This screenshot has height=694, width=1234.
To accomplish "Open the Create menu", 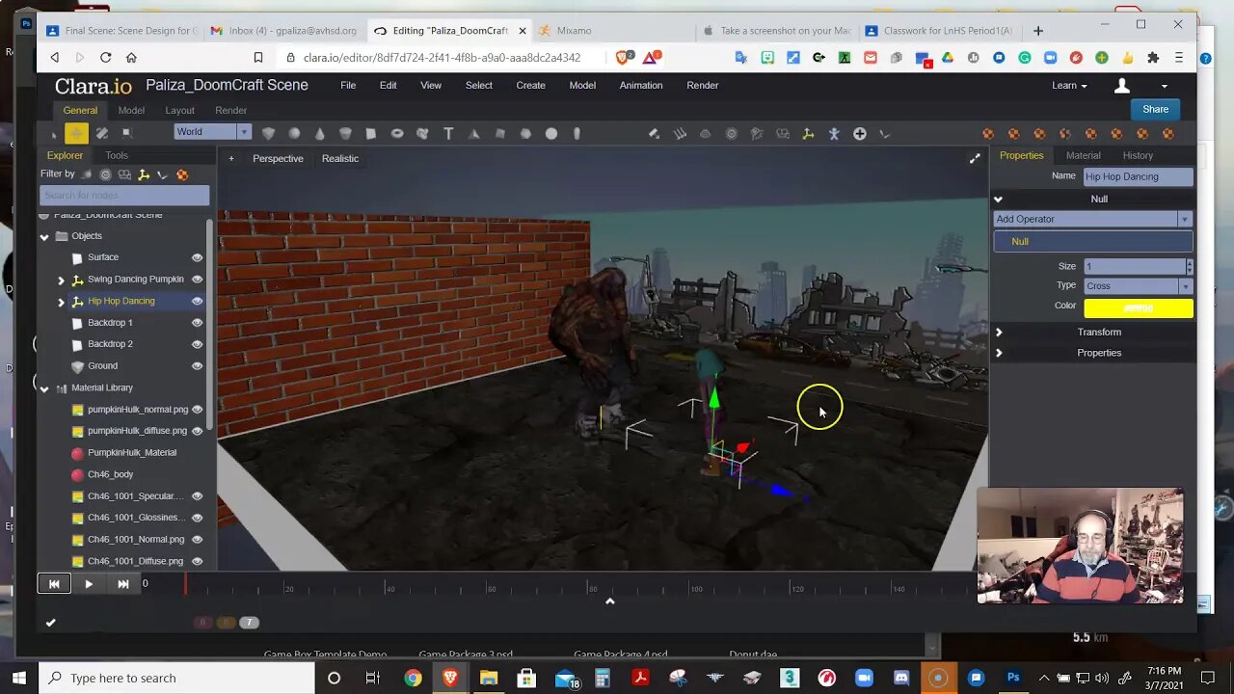I will [x=530, y=85].
